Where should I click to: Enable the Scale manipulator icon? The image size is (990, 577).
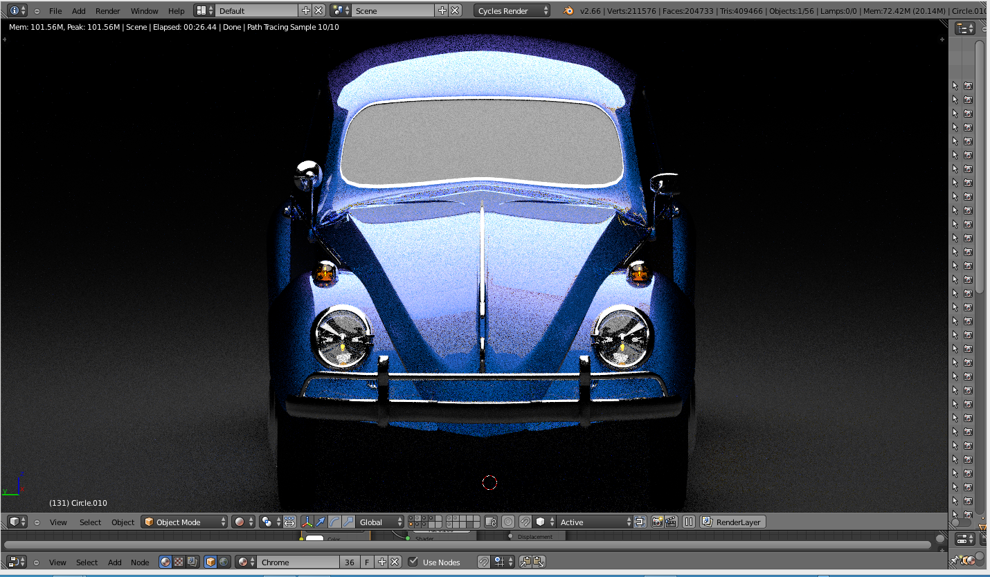coord(348,522)
